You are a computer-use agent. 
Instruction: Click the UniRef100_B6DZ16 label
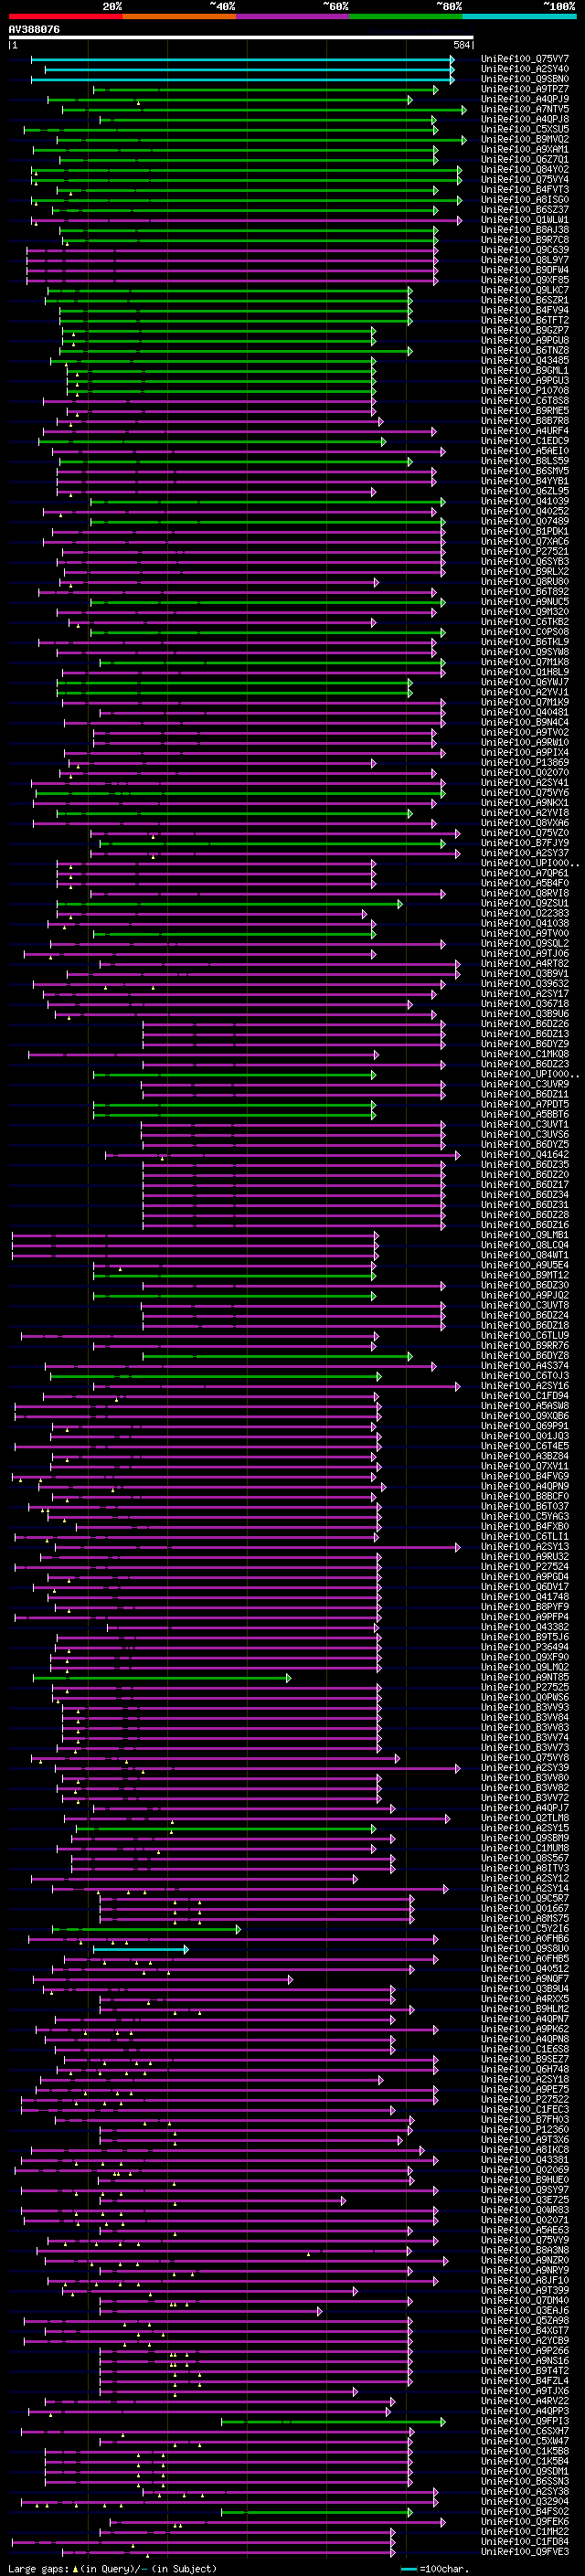point(525,1225)
